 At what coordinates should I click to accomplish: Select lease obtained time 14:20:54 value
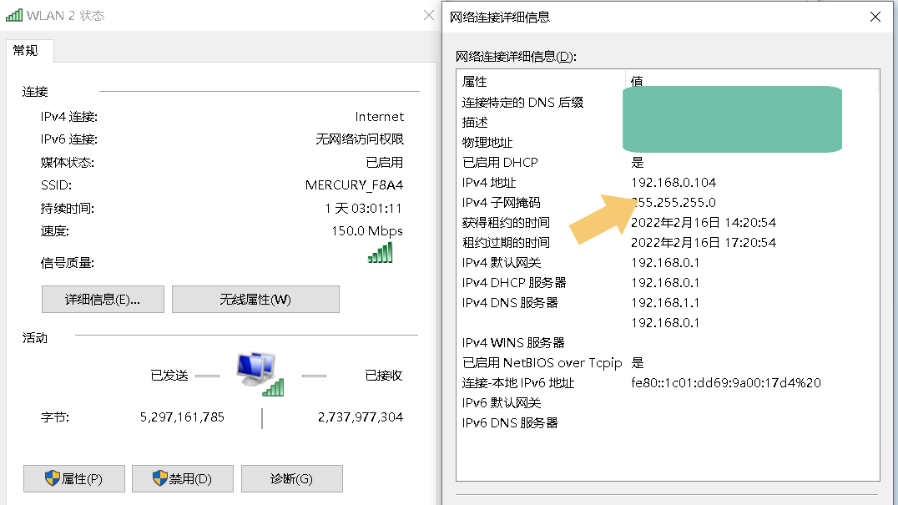[x=704, y=222]
